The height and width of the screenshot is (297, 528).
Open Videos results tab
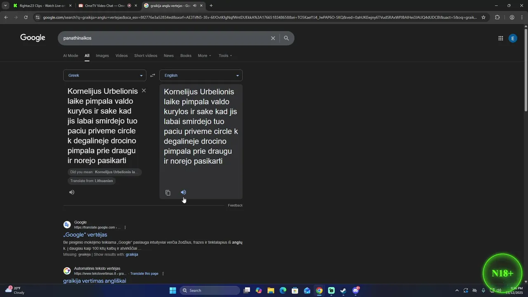coord(122,56)
